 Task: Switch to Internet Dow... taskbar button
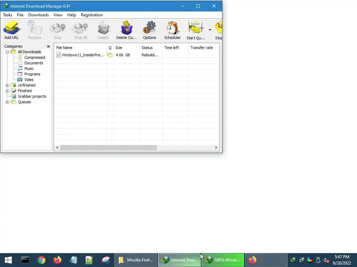[179, 260]
